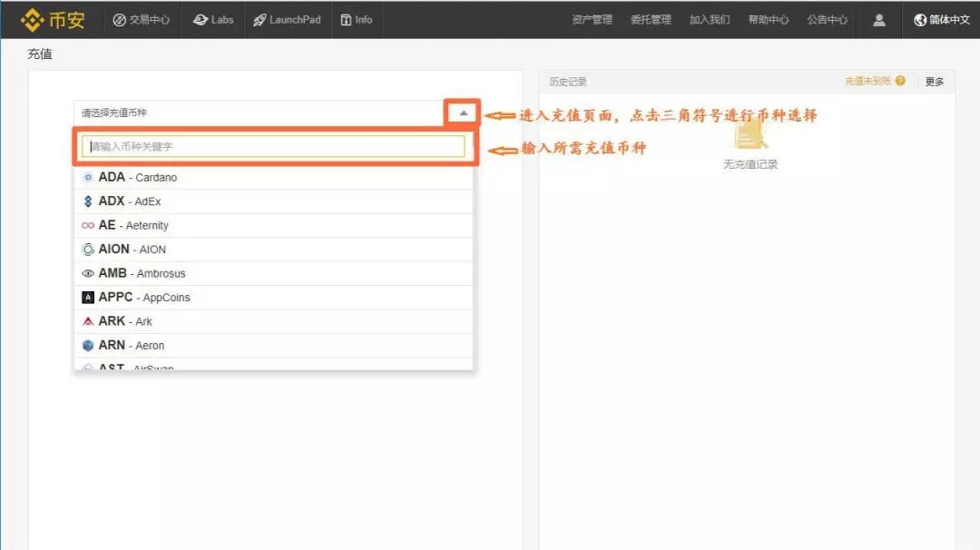This screenshot has height=550, width=980.
Task: Click 更多 to view more history
Action: [x=935, y=82]
